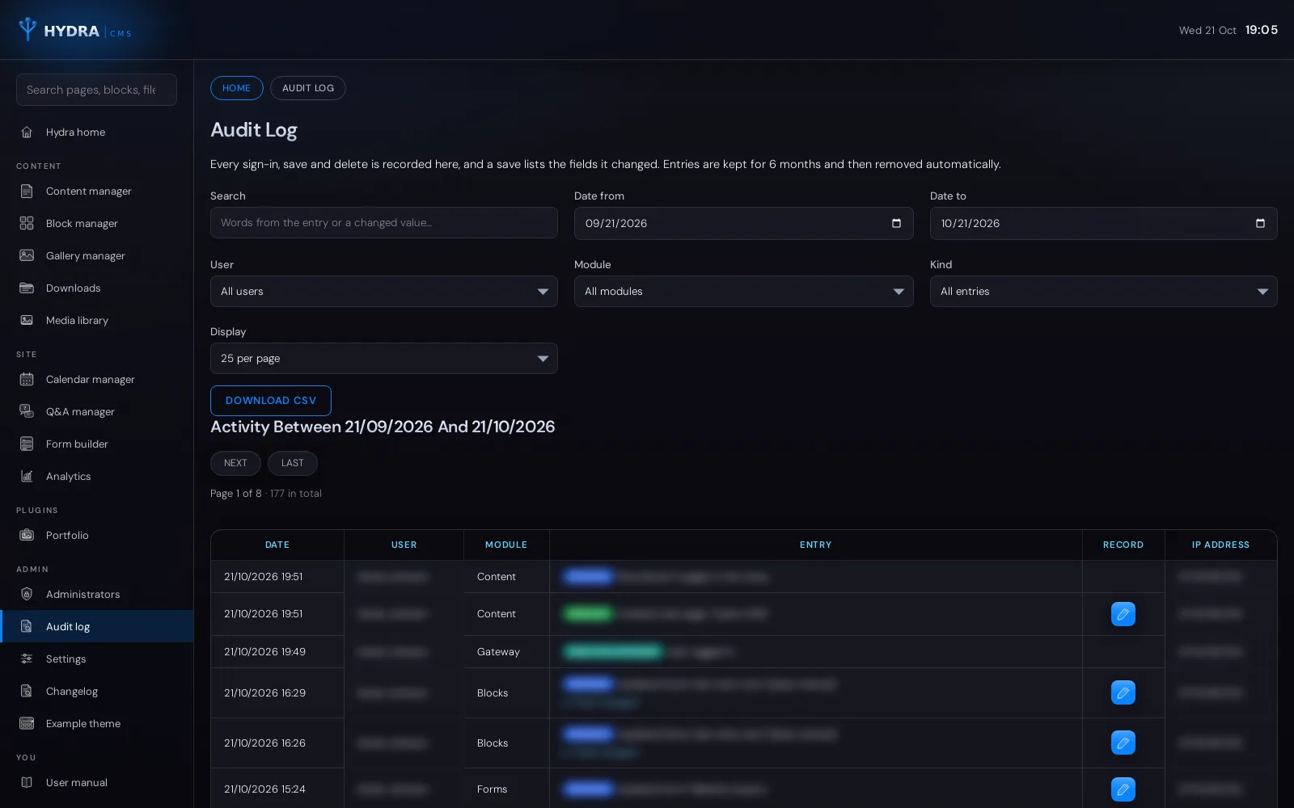Viewport: 1294px width, 808px height.
Task: Click the Settings sliders icon
Action: click(27, 659)
